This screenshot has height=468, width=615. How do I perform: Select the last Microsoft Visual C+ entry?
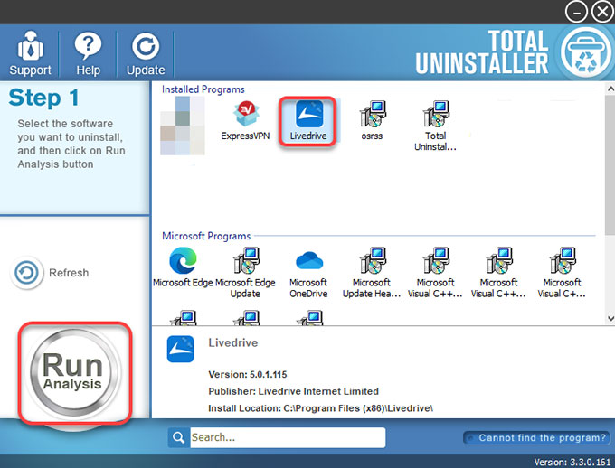pyautogui.click(x=562, y=273)
